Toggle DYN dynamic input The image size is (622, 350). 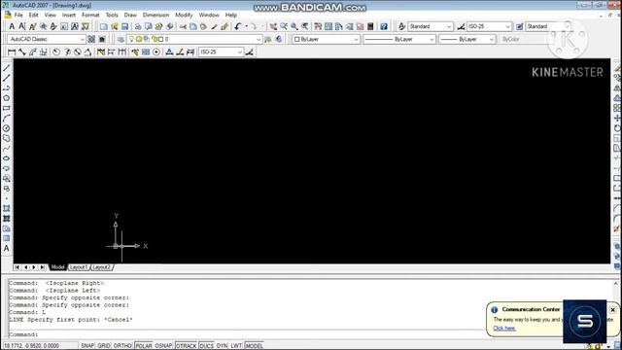click(x=223, y=346)
